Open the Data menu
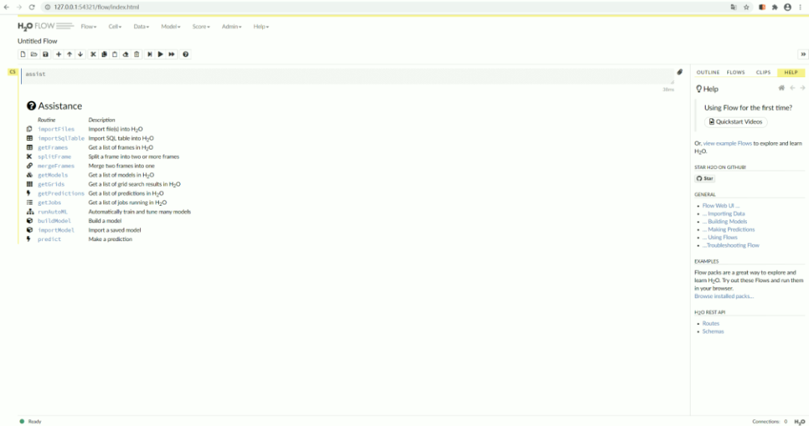The width and height of the screenshot is (809, 426). 142,26
